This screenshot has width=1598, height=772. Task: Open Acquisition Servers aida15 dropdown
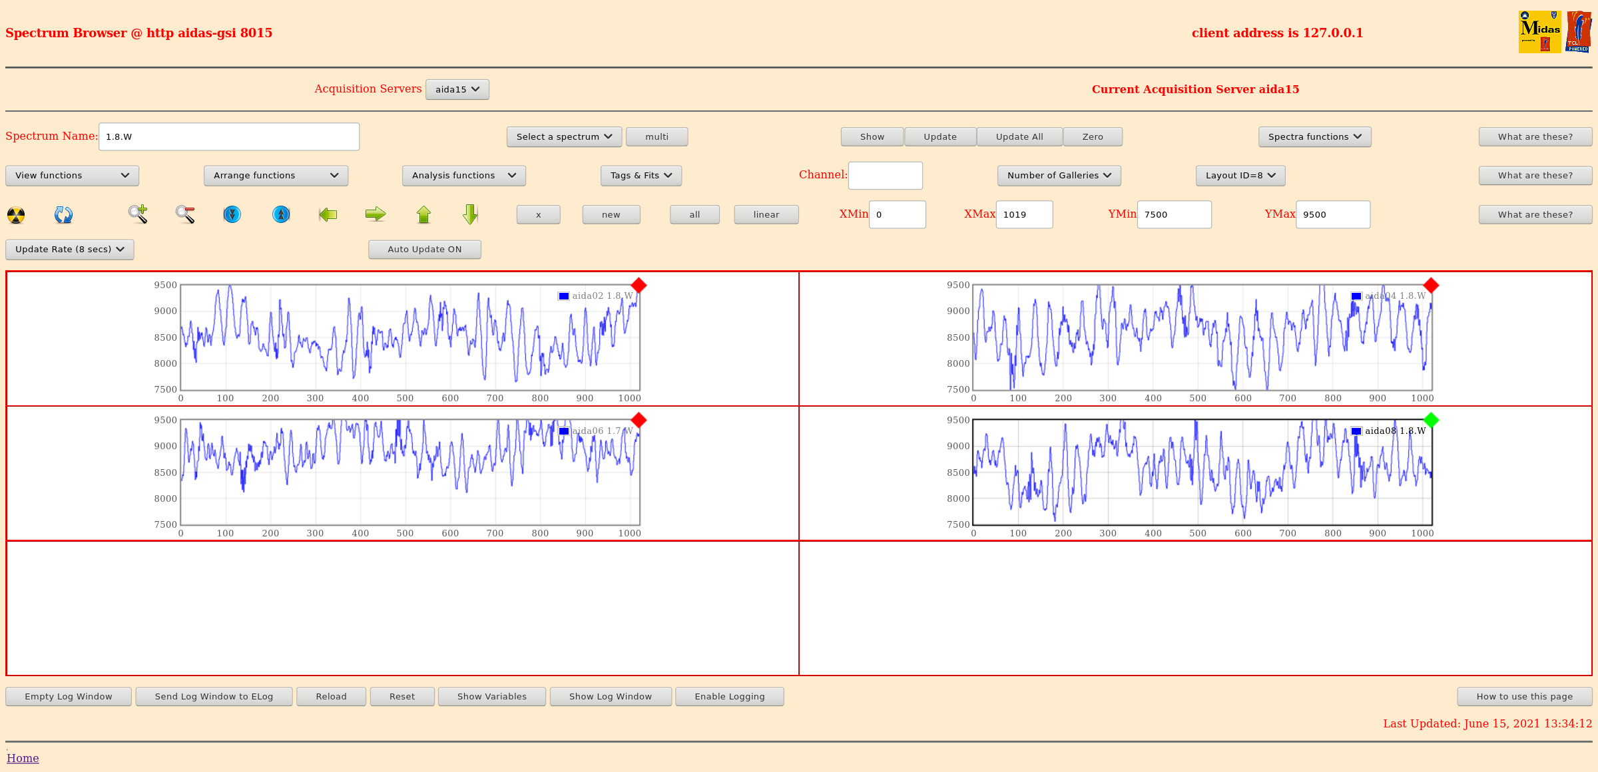[457, 89]
